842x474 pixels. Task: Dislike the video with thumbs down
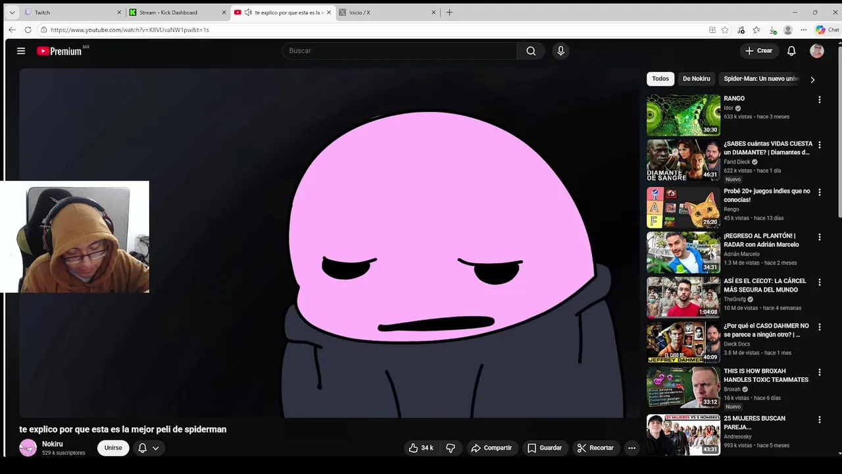click(451, 448)
